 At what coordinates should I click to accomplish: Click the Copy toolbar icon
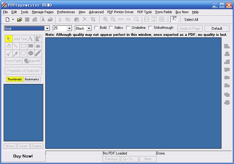68,20
